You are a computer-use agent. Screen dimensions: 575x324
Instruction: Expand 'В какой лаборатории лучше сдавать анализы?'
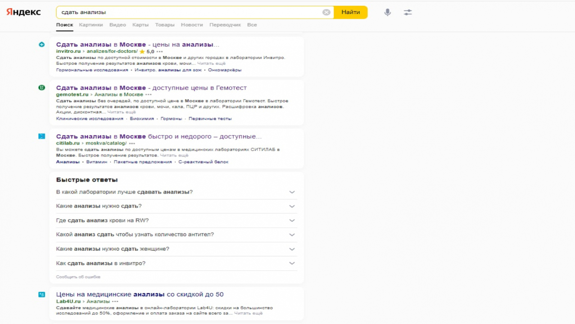(x=176, y=192)
